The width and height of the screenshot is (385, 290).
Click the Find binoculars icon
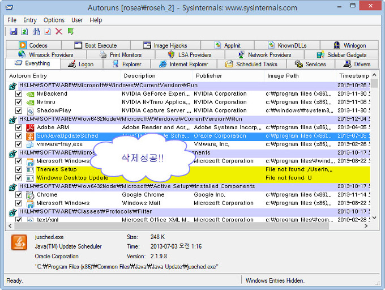tap(37, 32)
